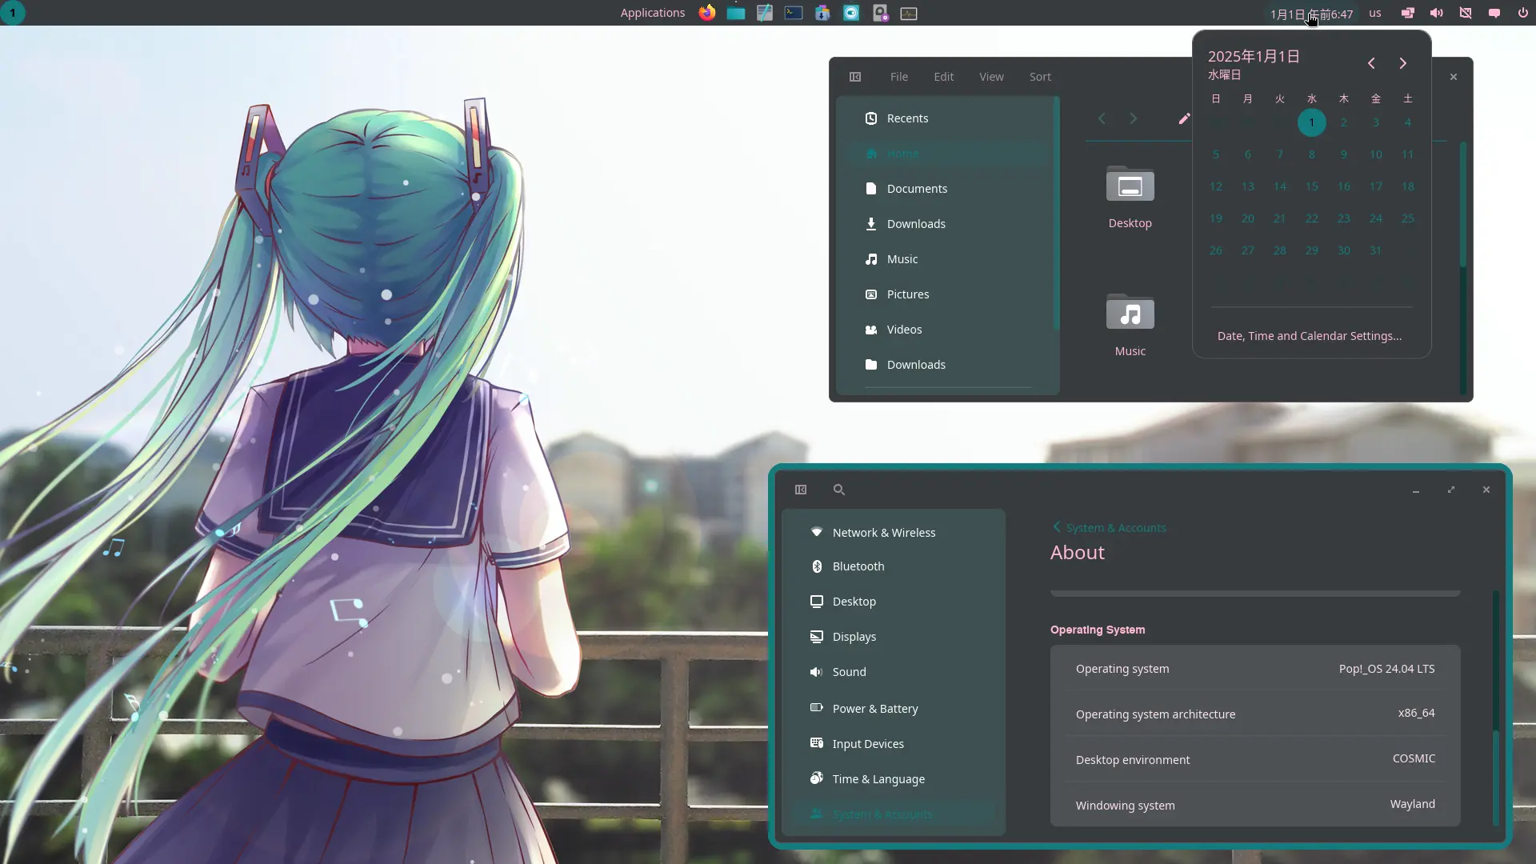The image size is (1536, 864).
Task: Open Documents in file manager sidebar
Action: pos(948,189)
